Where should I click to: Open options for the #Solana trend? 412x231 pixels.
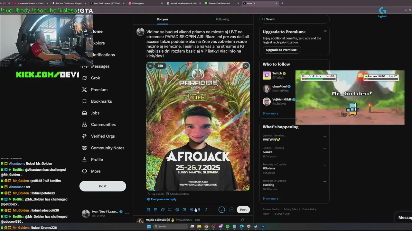click(324, 165)
